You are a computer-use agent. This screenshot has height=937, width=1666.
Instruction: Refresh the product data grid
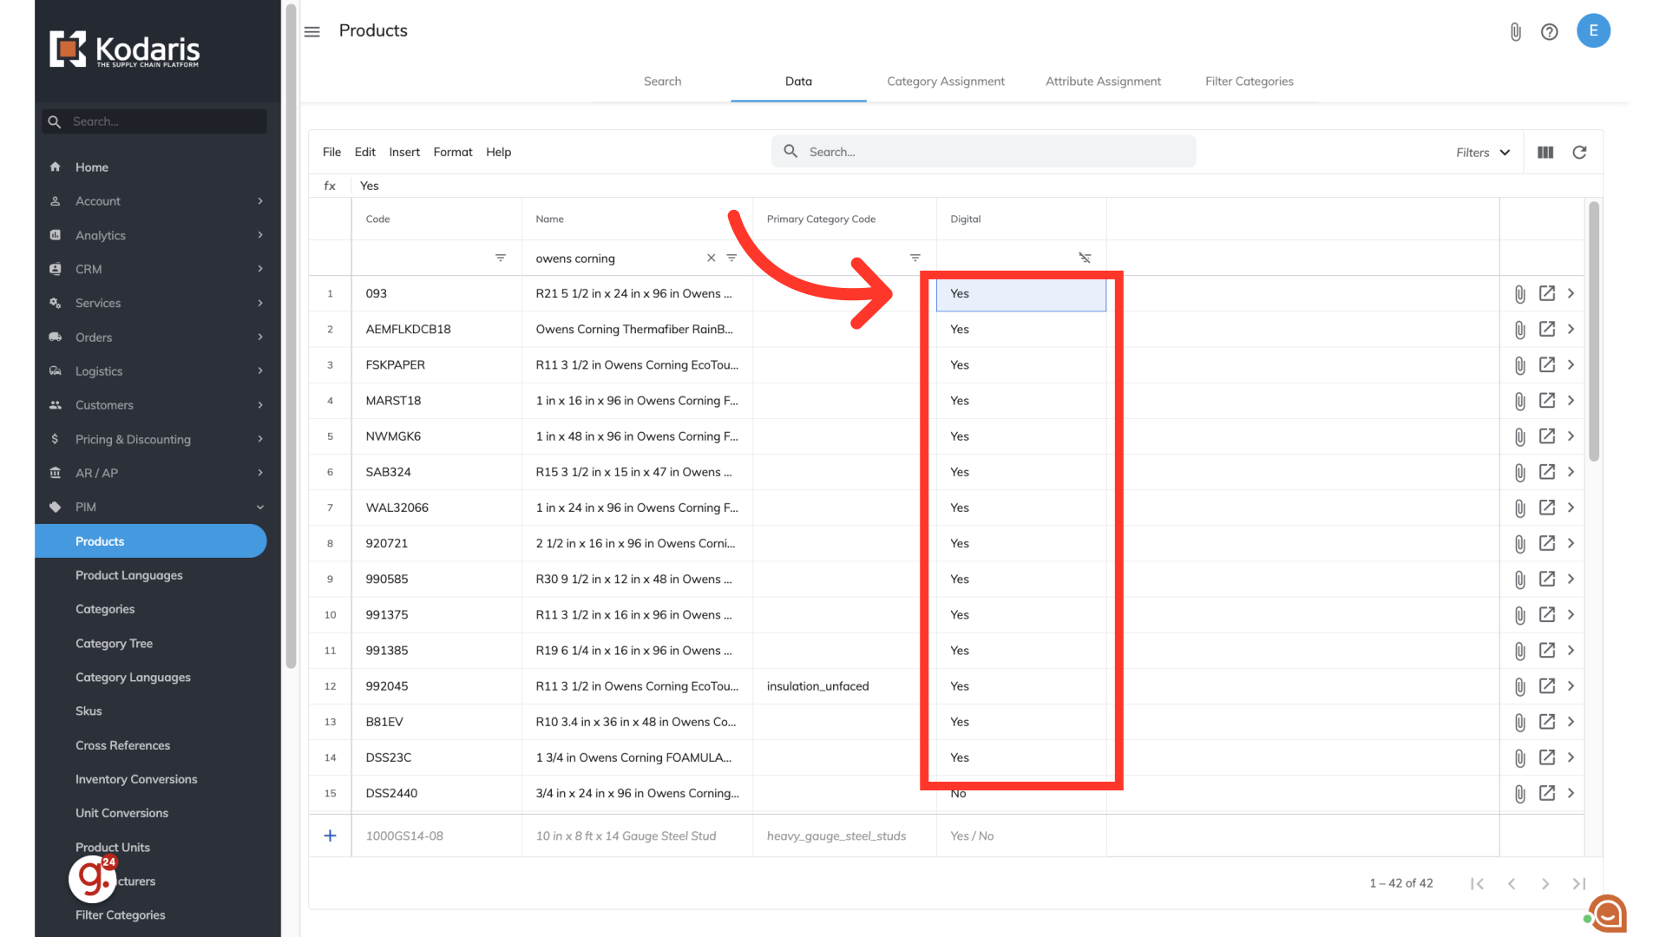1579,153
